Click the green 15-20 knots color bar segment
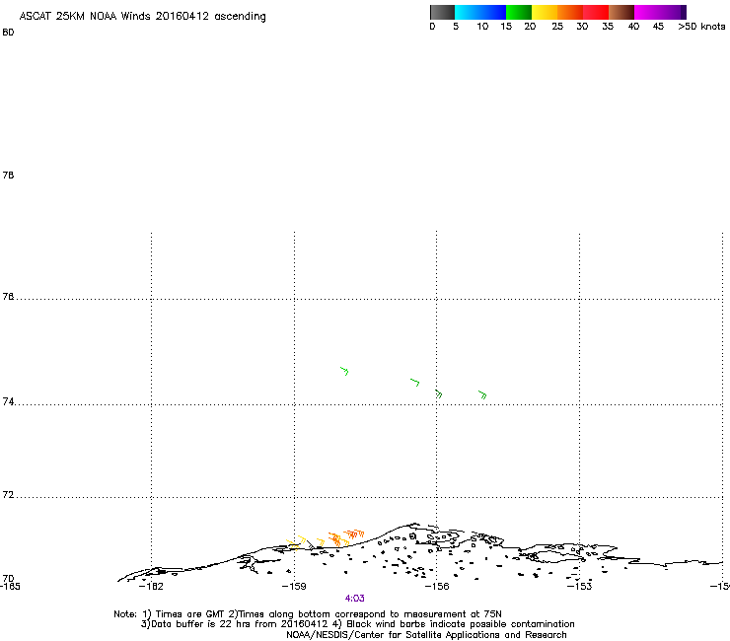The height and width of the screenshot is (641, 730). (x=519, y=12)
